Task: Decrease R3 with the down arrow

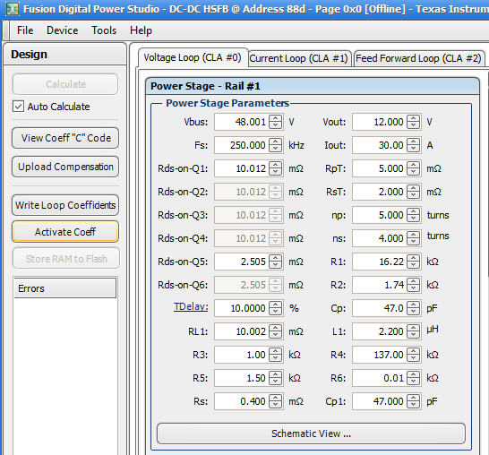Action: tap(275, 358)
